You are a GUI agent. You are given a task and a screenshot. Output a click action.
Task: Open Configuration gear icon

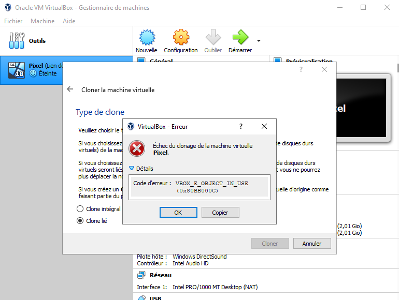tap(181, 38)
